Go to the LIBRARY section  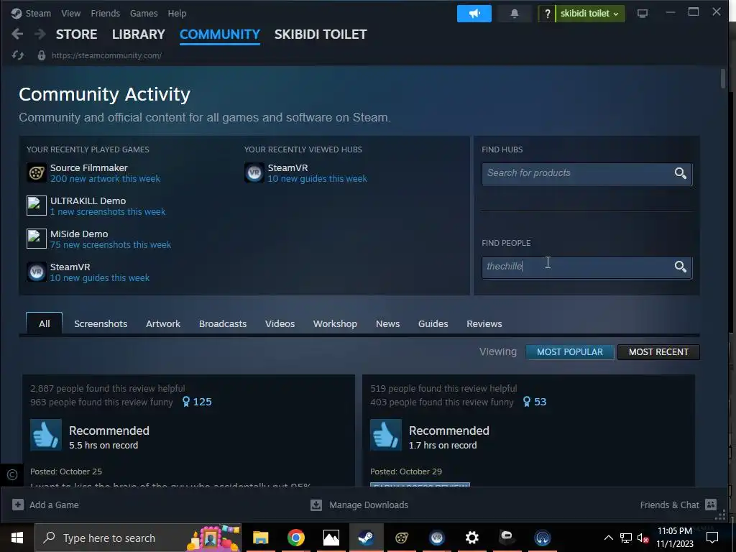pos(139,34)
